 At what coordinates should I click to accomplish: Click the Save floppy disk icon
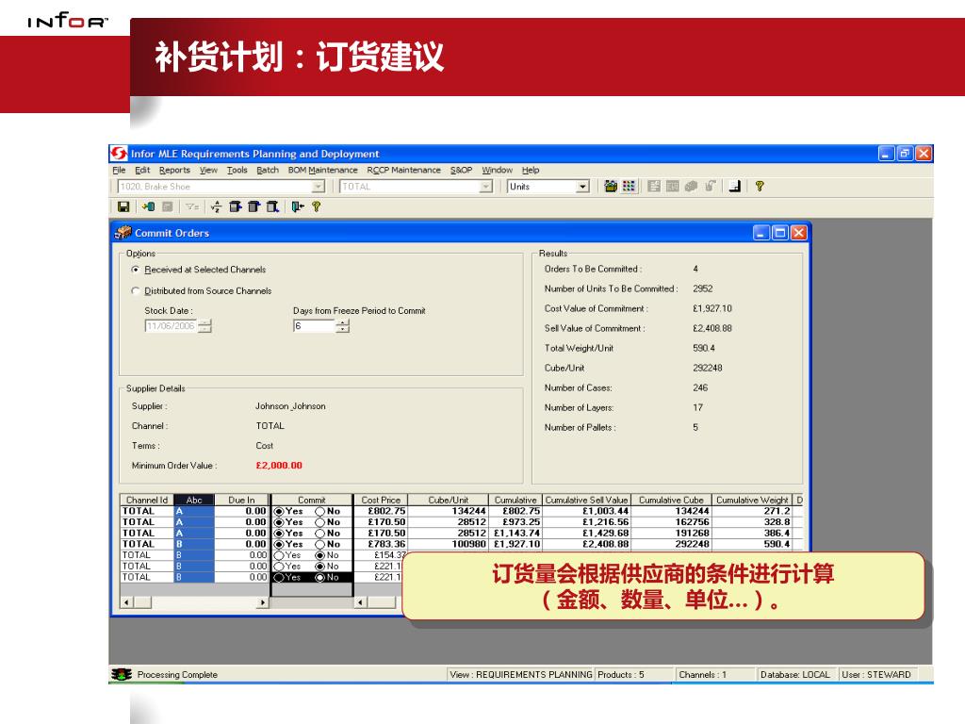pos(123,206)
